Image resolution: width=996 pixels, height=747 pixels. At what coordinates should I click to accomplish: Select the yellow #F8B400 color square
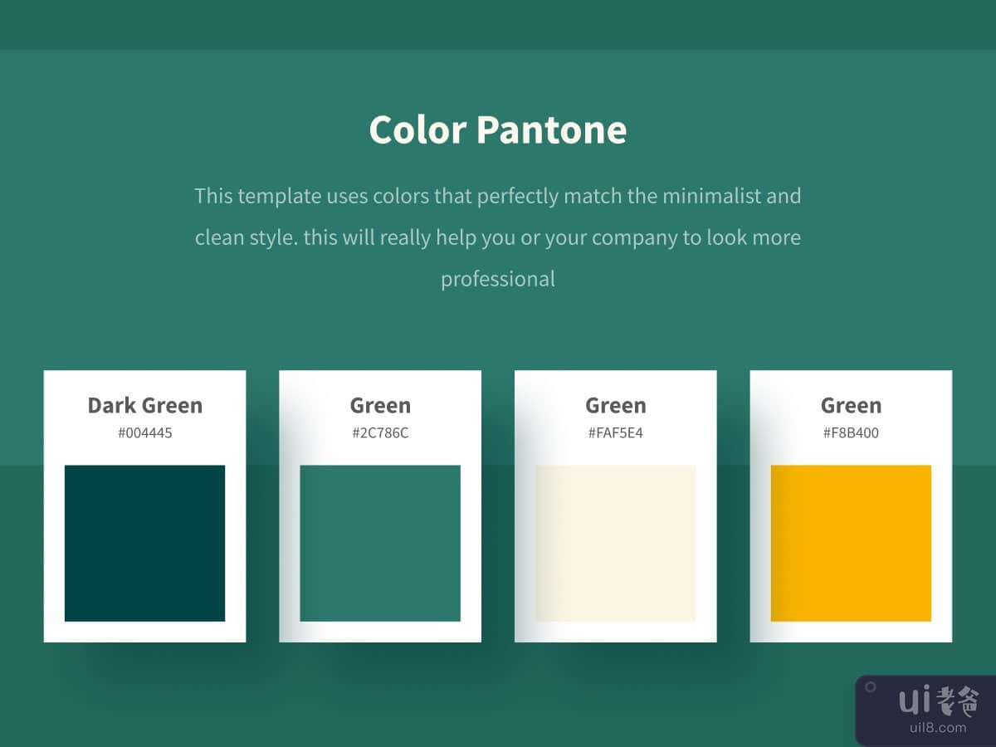(x=851, y=543)
